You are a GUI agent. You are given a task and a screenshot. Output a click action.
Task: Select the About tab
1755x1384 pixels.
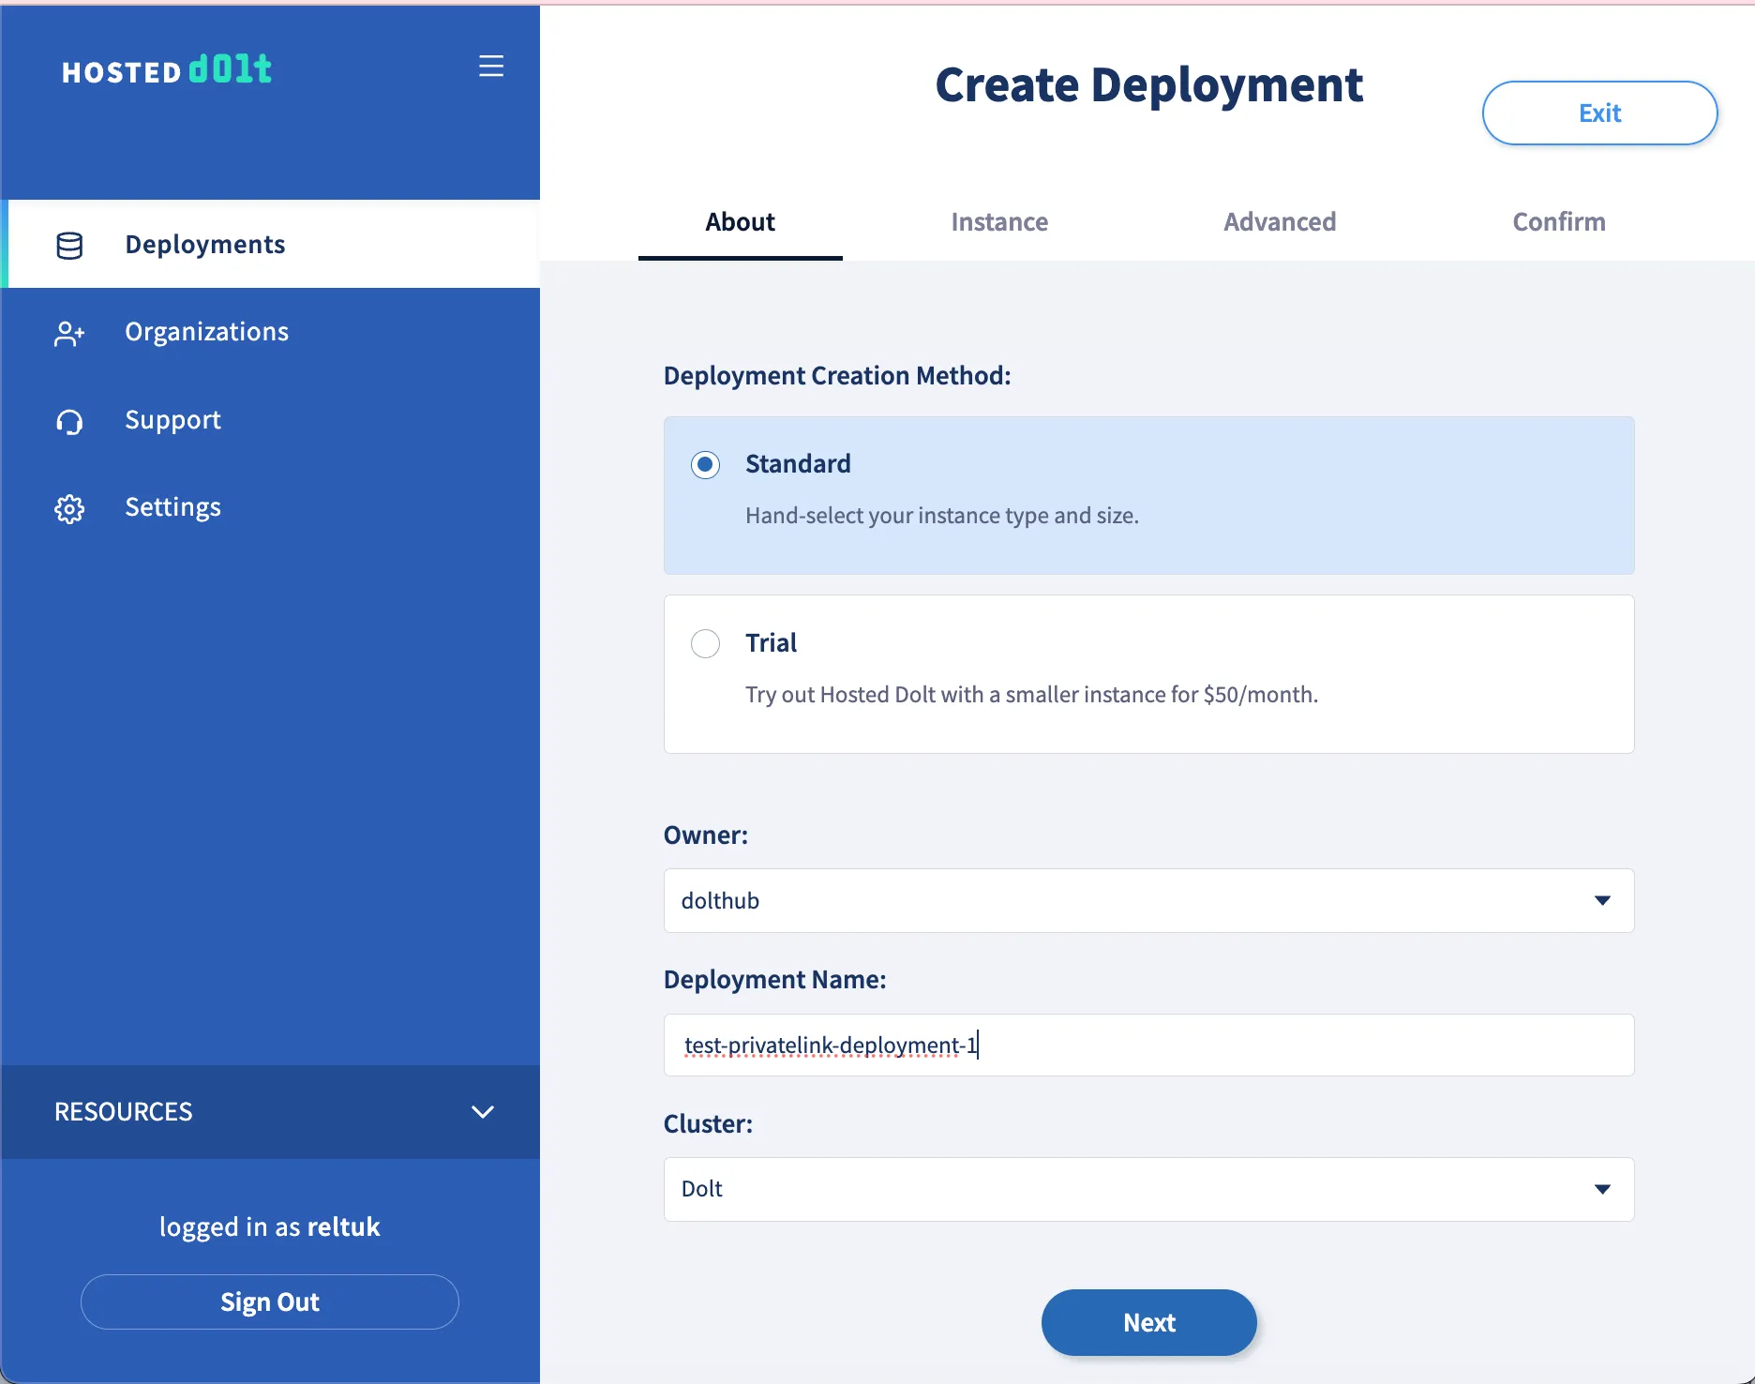click(x=740, y=222)
